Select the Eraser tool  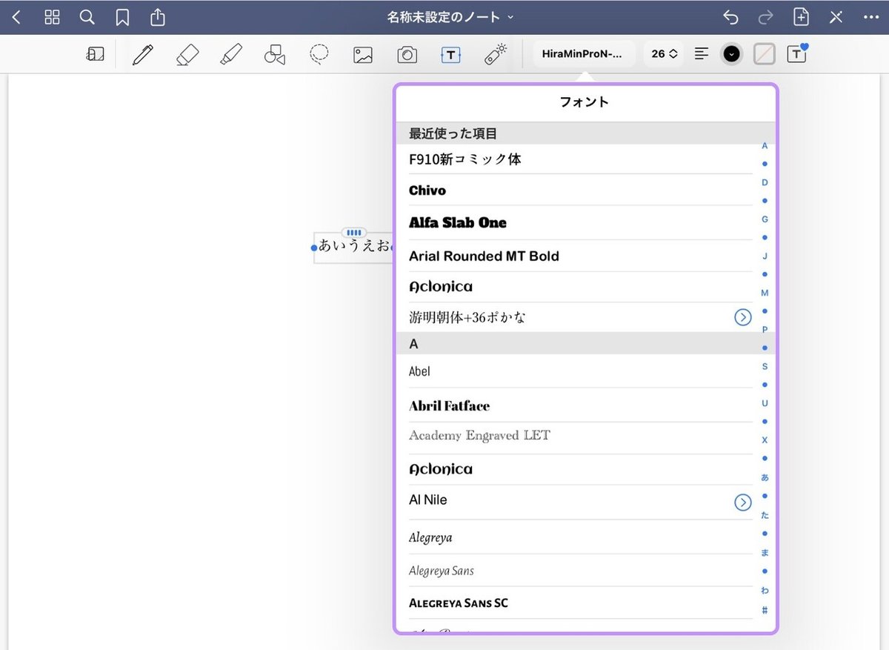click(187, 54)
